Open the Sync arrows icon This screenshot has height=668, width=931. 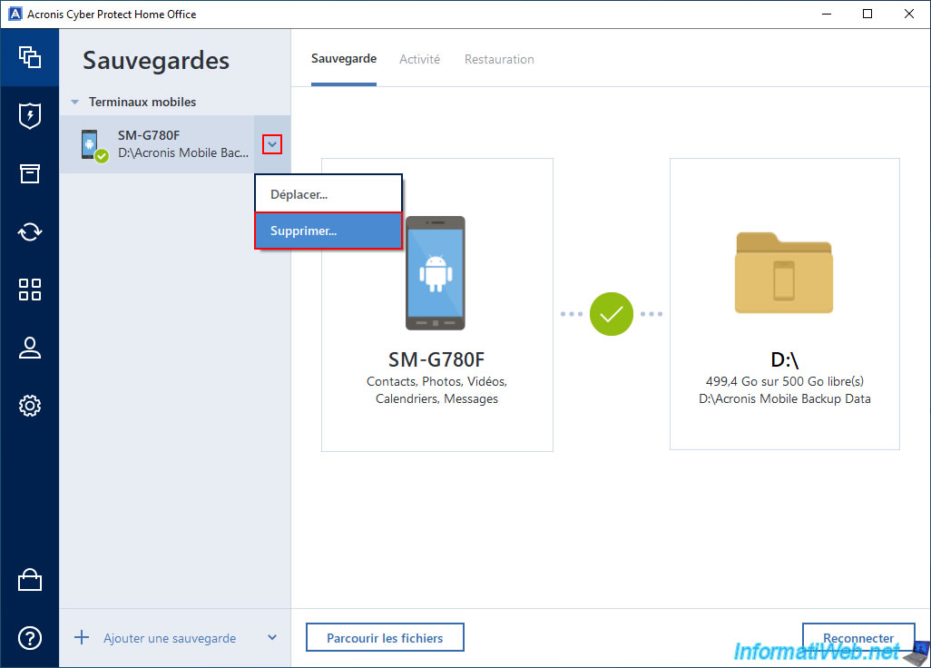click(30, 231)
